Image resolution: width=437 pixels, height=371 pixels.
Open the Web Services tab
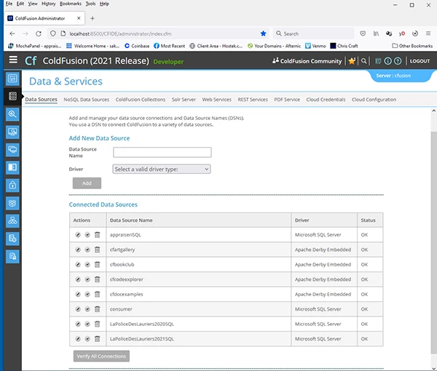(217, 100)
